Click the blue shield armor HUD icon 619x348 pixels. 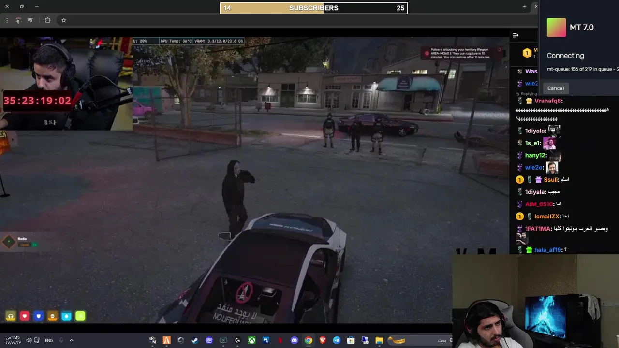[x=39, y=316]
